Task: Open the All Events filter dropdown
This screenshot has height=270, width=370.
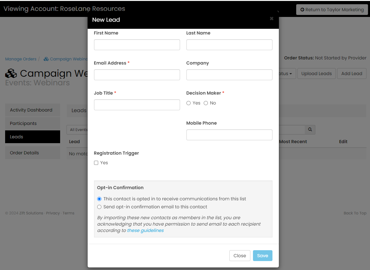Action: (77, 130)
